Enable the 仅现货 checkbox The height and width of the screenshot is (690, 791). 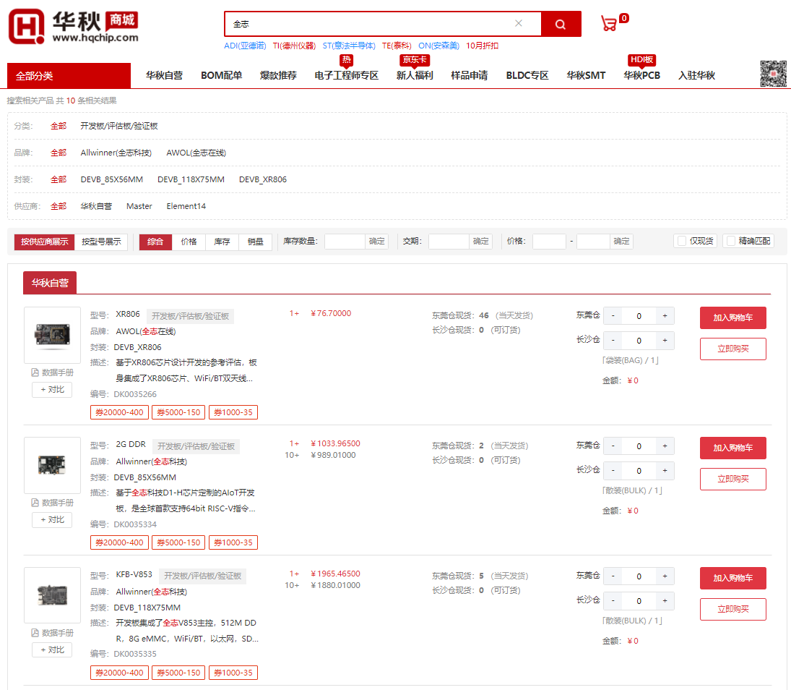(x=682, y=242)
